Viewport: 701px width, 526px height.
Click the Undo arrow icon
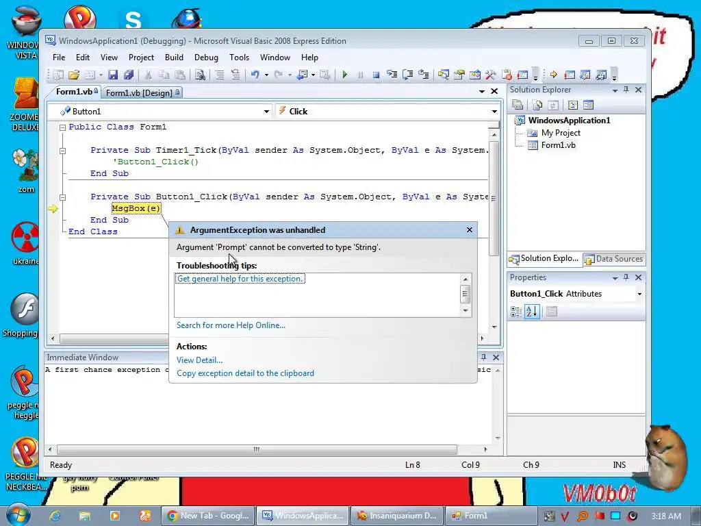(255, 75)
